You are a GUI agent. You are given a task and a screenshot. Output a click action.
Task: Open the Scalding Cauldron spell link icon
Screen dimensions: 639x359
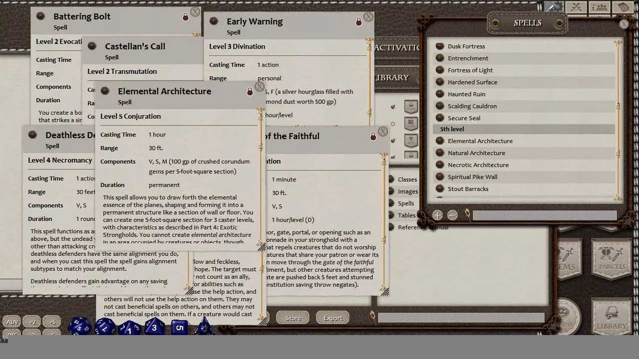[x=440, y=106]
